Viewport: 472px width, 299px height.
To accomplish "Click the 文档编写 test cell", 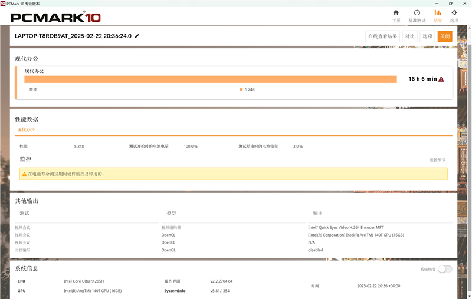I will click(22, 250).
